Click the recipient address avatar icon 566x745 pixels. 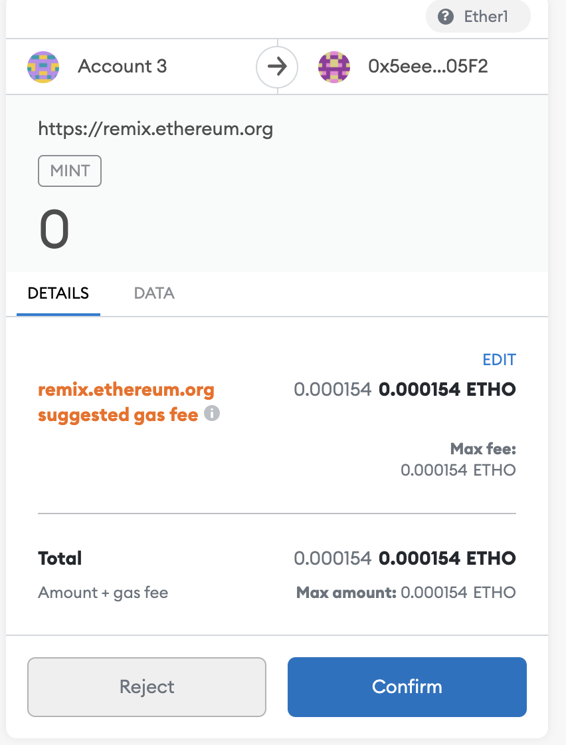coord(334,67)
